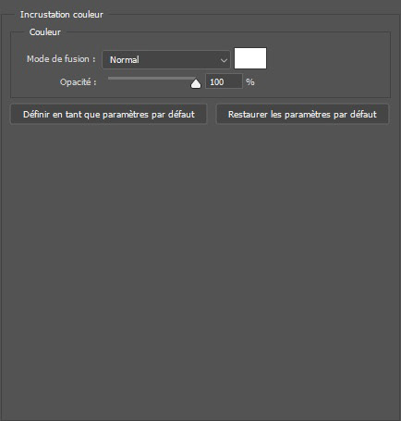
Task: Click the middle of the Opacité slider track
Action: (x=152, y=79)
